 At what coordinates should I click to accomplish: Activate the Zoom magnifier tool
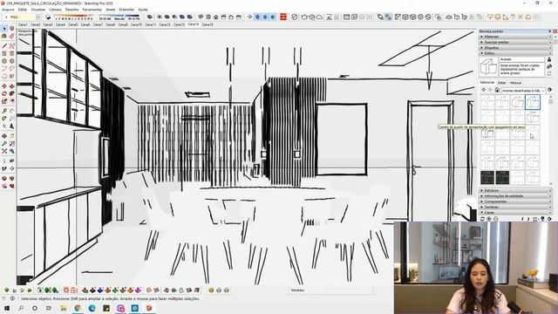point(4,143)
